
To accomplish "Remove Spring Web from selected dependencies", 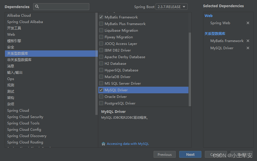I will (248, 23).
